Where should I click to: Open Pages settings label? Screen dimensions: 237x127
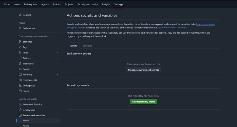point(26,91)
